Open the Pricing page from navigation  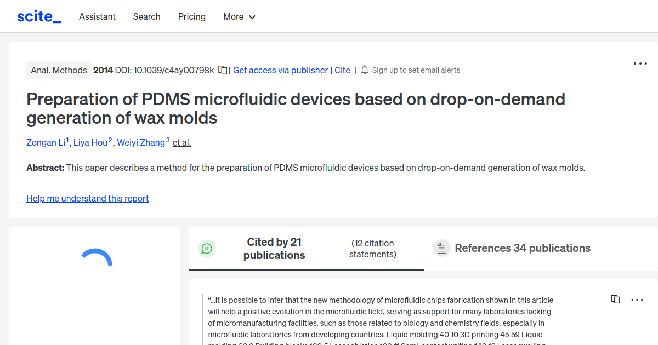[191, 16]
